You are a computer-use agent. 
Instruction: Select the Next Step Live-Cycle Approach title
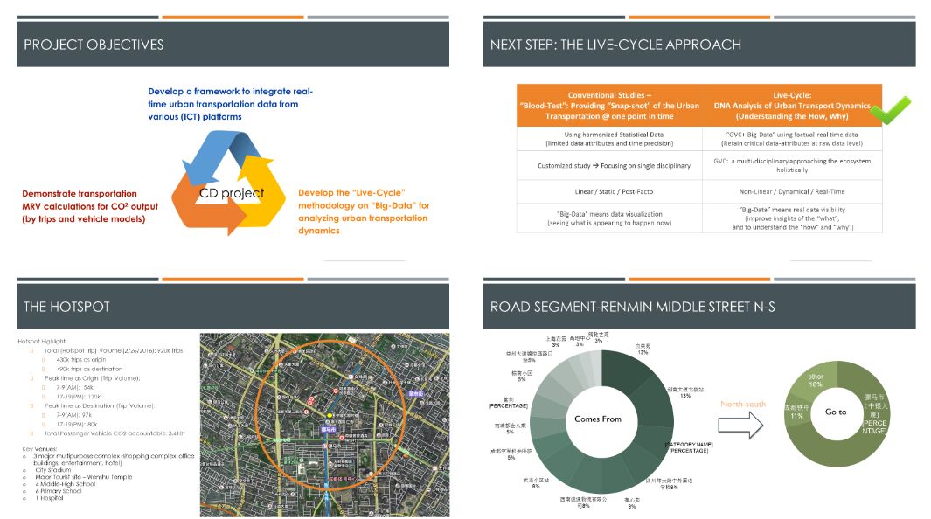(x=615, y=45)
